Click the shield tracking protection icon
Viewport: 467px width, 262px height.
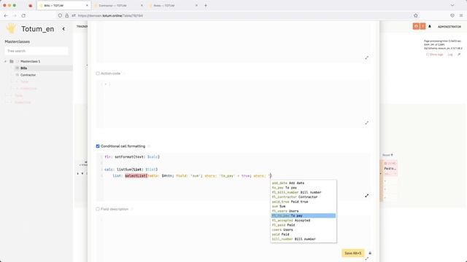point(60,15)
